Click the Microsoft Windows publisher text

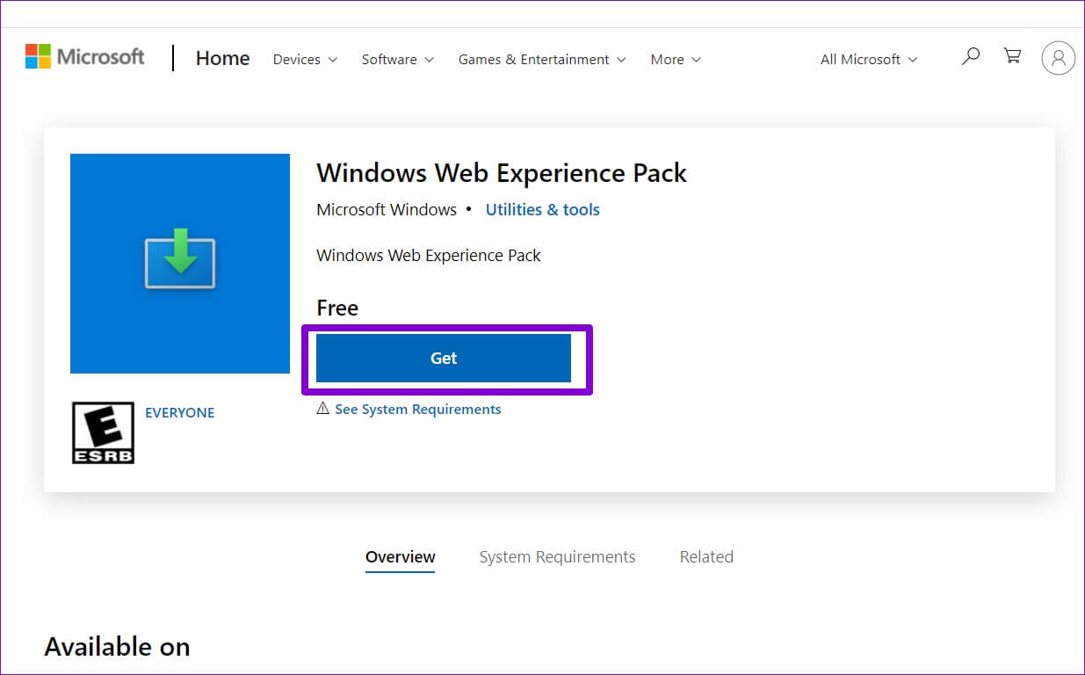(x=387, y=210)
